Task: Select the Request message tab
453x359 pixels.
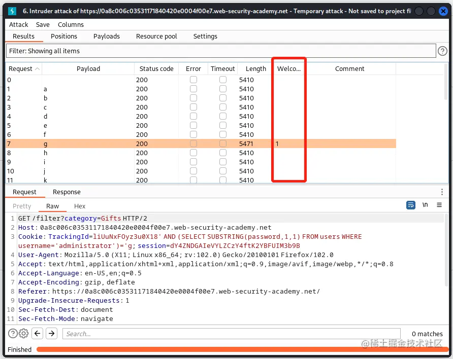Action: pos(24,192)
